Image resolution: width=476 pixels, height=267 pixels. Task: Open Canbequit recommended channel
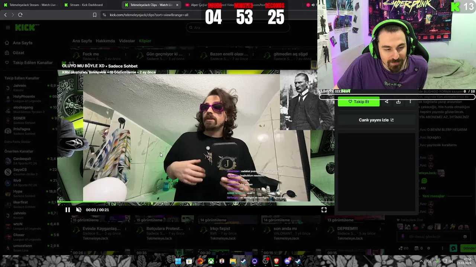[x=30, y=161]
